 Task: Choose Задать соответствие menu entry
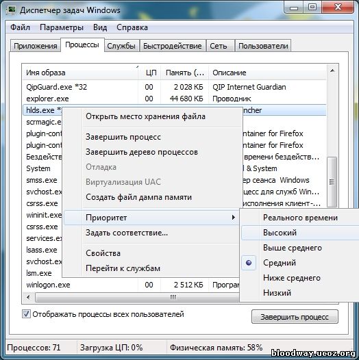coord(127,233)
